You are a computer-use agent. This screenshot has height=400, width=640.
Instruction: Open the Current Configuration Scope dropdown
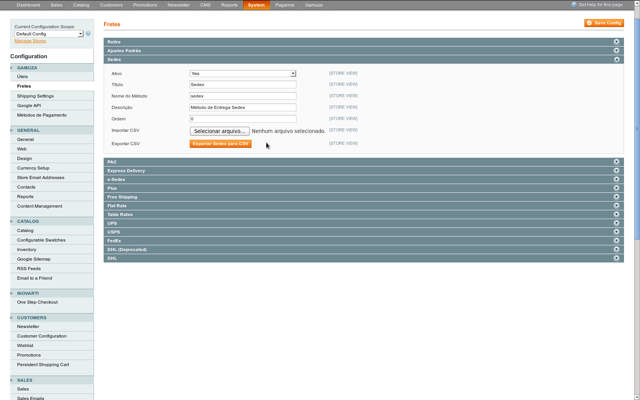(x=49, y=34)
